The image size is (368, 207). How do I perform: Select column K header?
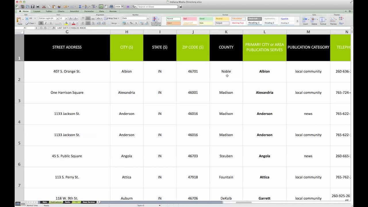226,32
